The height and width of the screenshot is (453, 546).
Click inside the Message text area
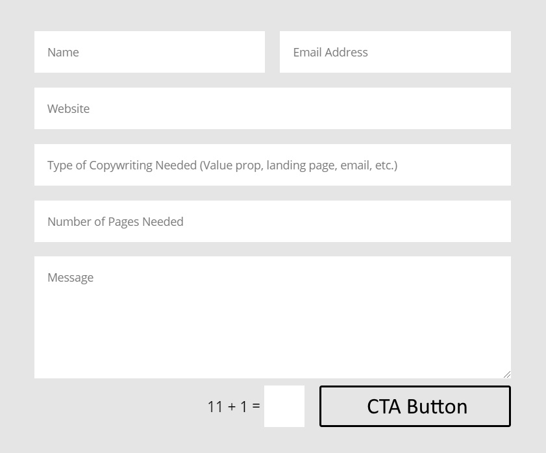click(273, 317)
